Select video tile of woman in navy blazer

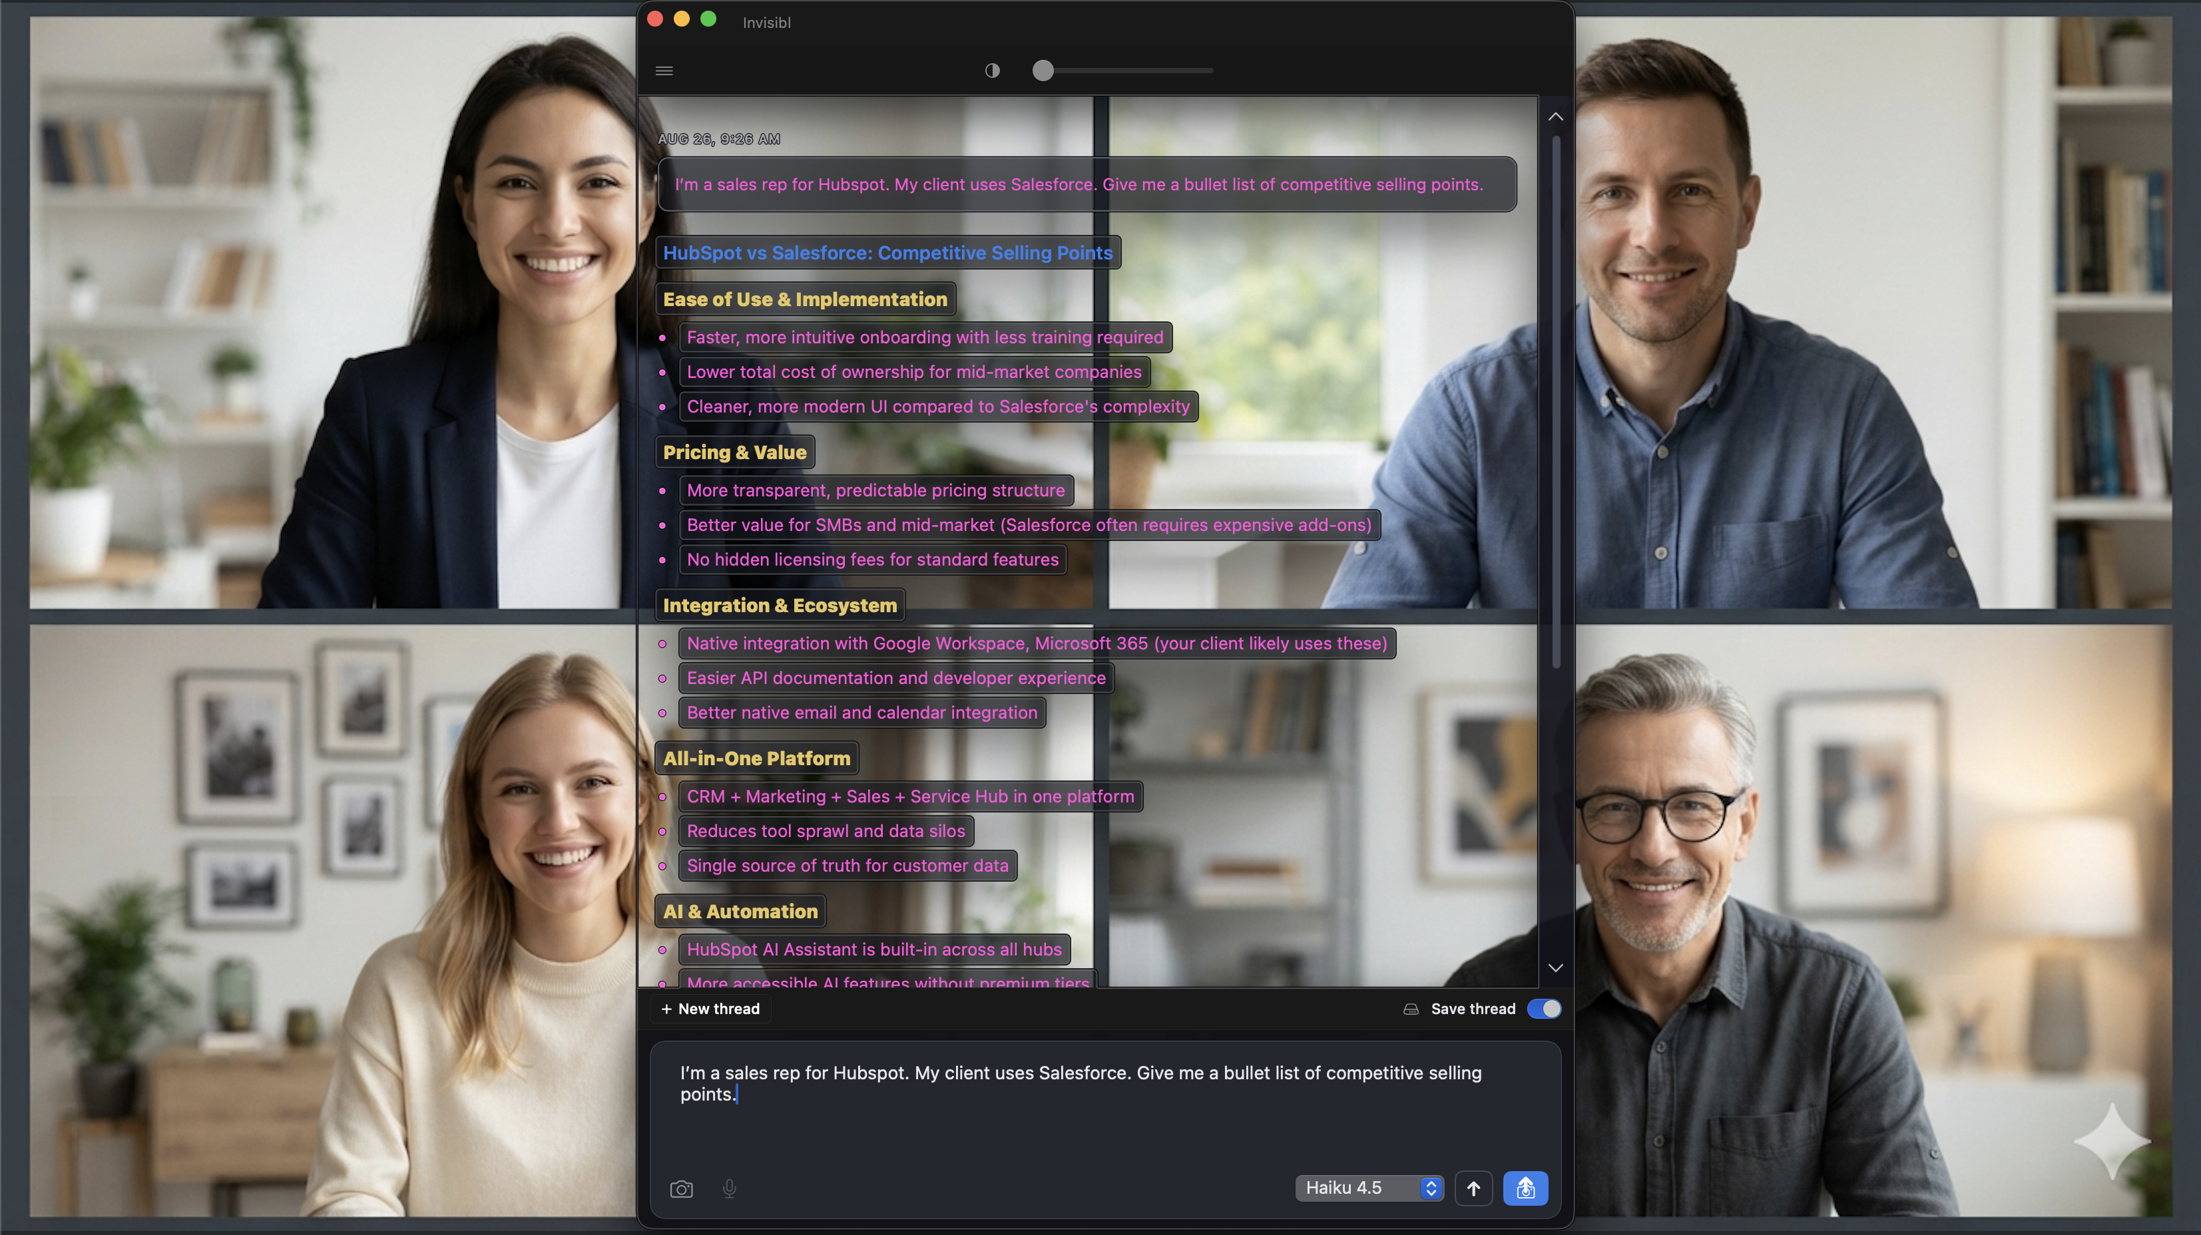[x=332, y=313]
